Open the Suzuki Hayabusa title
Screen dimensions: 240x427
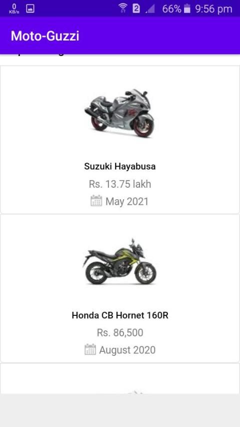point(119,166)
